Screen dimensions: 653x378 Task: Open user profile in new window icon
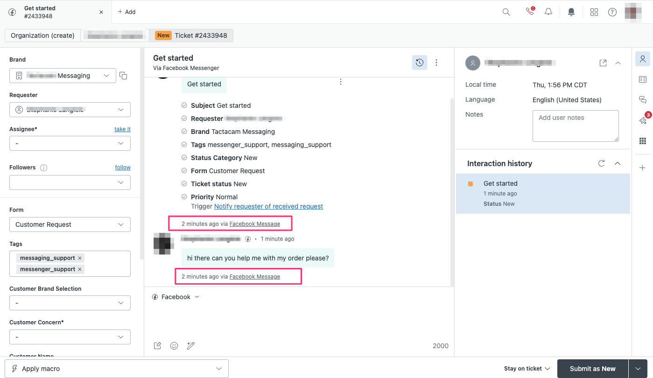603,63
